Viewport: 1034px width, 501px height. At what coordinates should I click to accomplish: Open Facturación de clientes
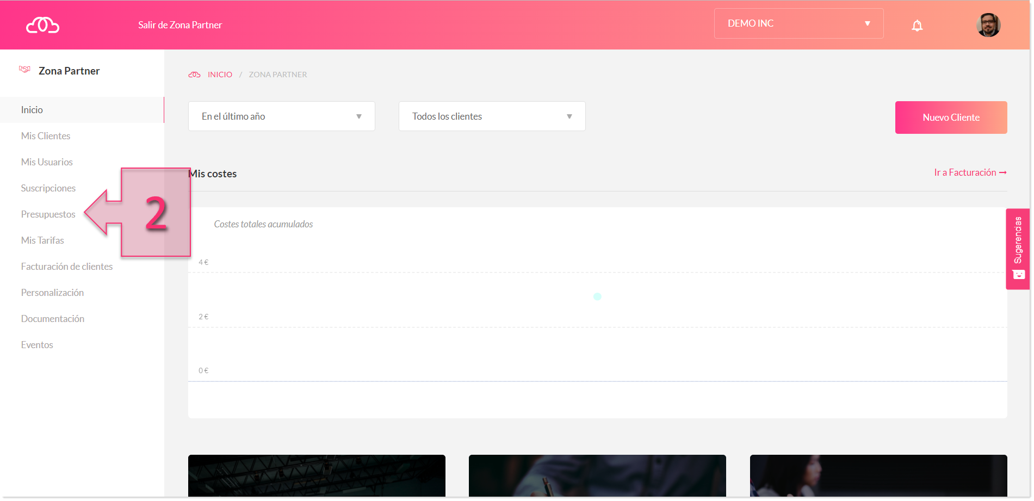67,267
